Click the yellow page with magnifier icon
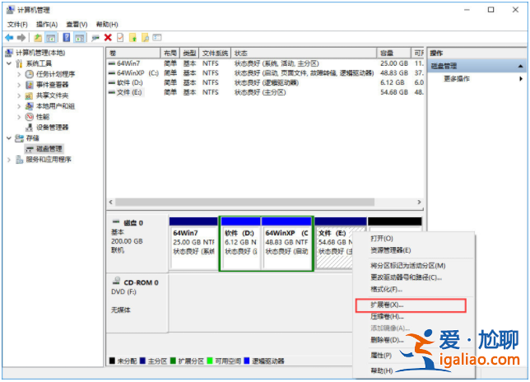This screenshot has height=382, width=530. 146,38
